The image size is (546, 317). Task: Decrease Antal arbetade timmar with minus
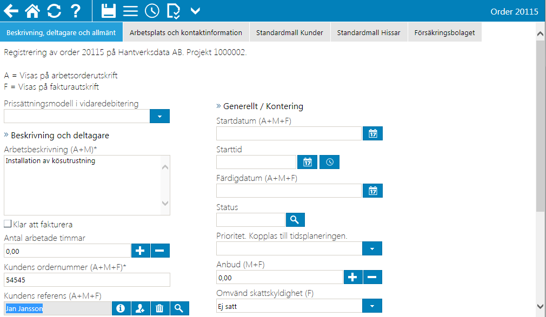[x=160, y=251]
